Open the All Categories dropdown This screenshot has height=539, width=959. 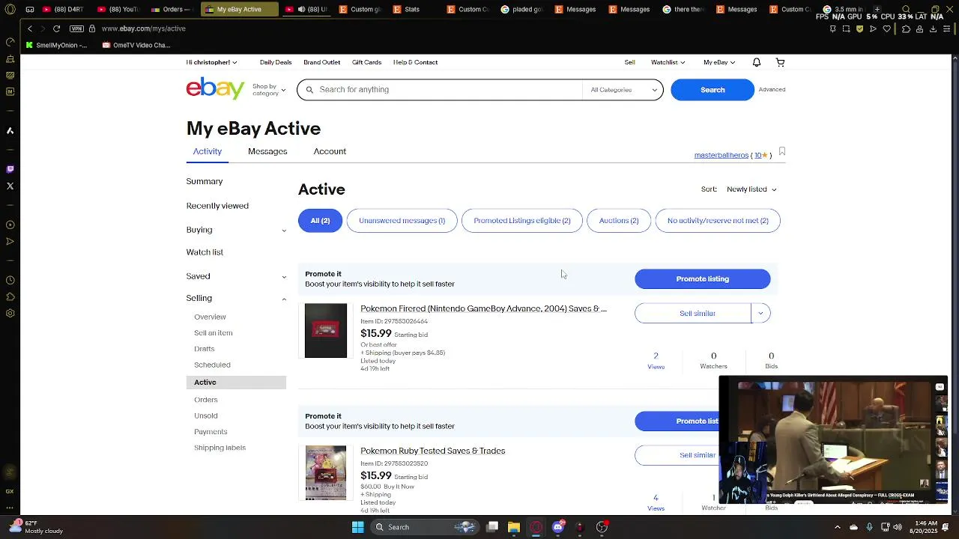[623, 90]
